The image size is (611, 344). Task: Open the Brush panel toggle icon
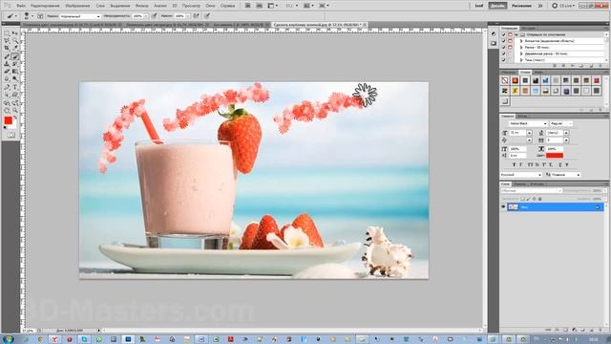[40, 16]
